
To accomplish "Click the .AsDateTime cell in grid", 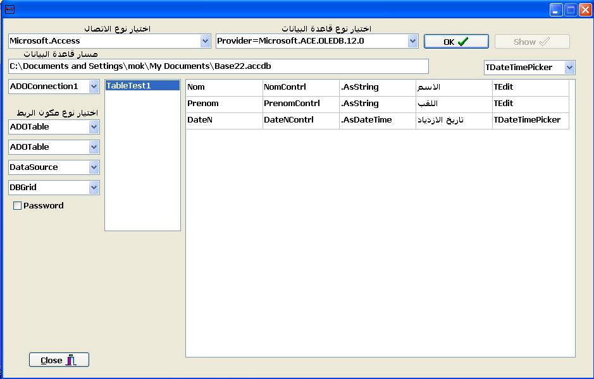I will click(x=377, y=120).
